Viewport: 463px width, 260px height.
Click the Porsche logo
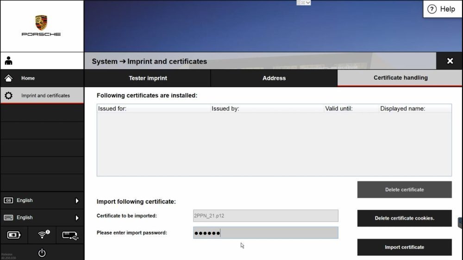tap(41, 25)
